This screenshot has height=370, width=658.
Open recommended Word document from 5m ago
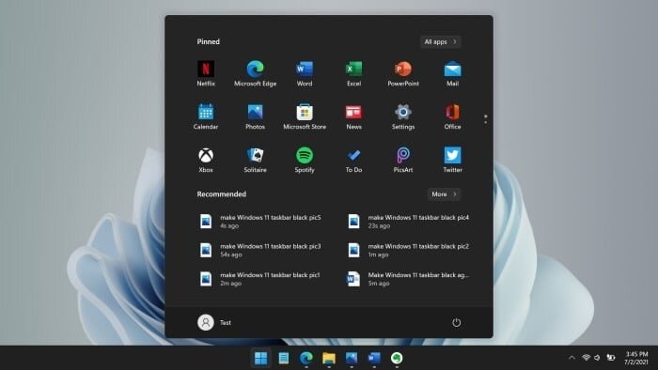(409, 279)
